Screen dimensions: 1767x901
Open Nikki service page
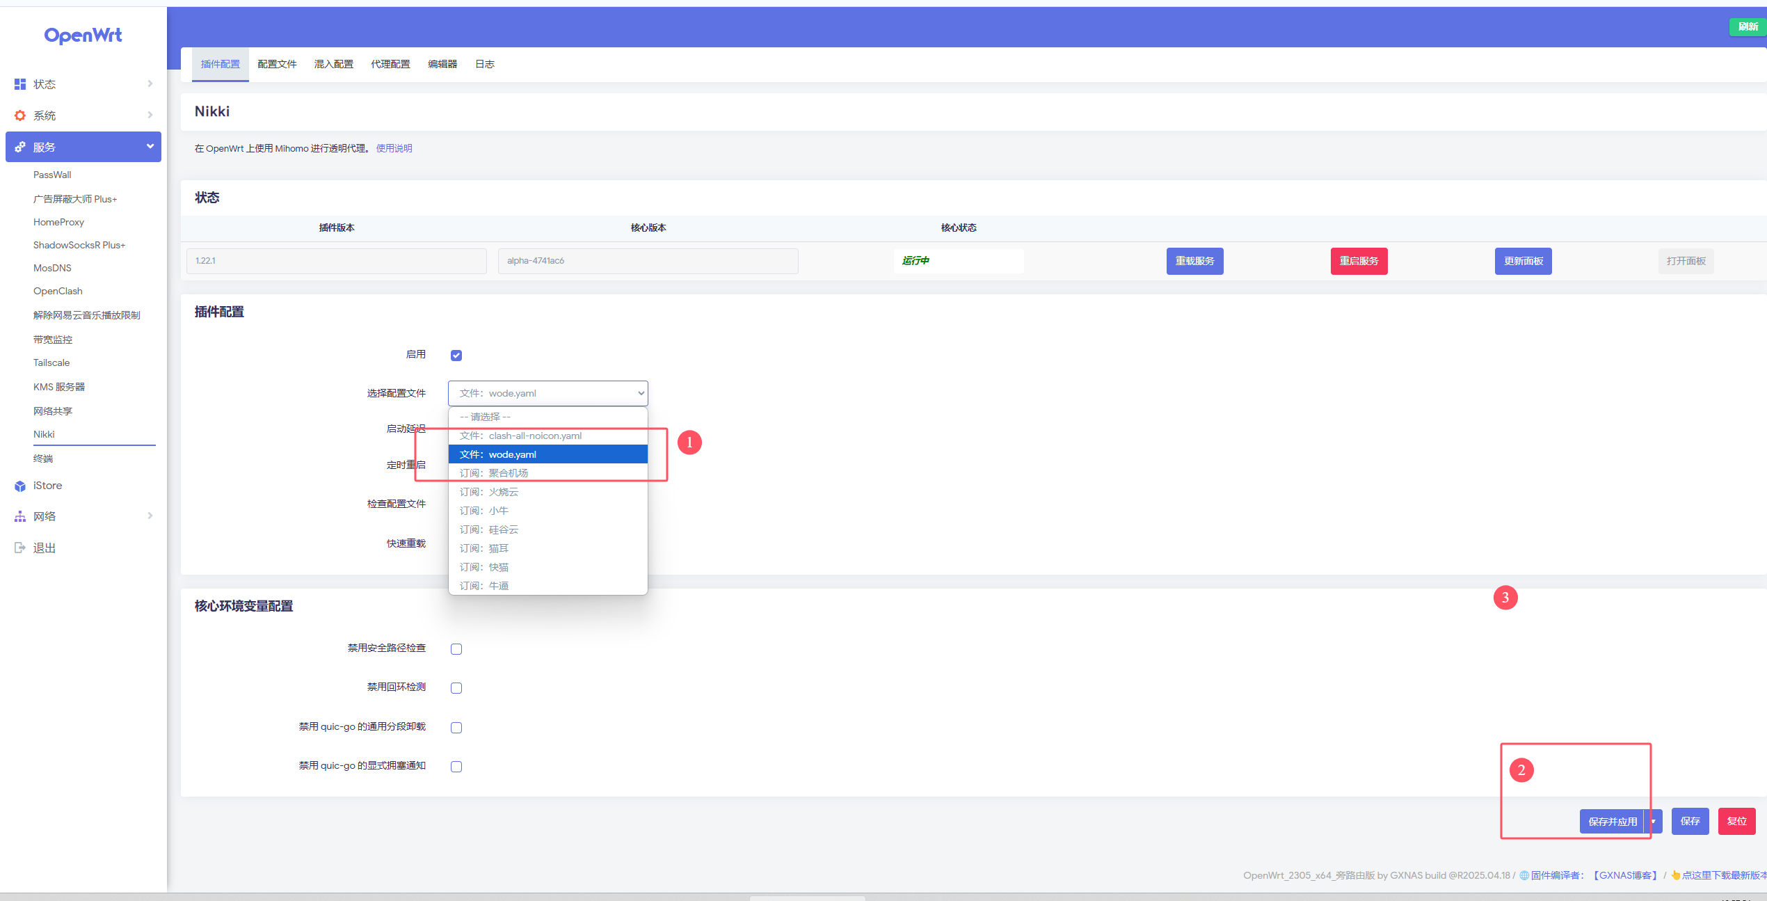44,434
